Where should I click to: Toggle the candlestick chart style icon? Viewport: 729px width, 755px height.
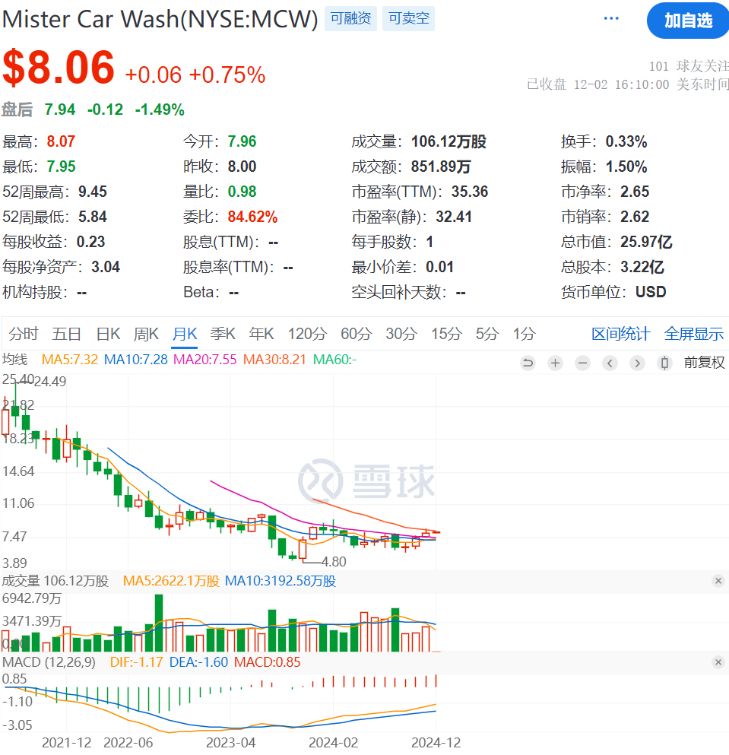click(664, 363)
